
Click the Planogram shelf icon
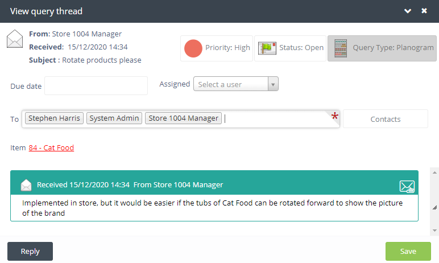coord(341,48)
